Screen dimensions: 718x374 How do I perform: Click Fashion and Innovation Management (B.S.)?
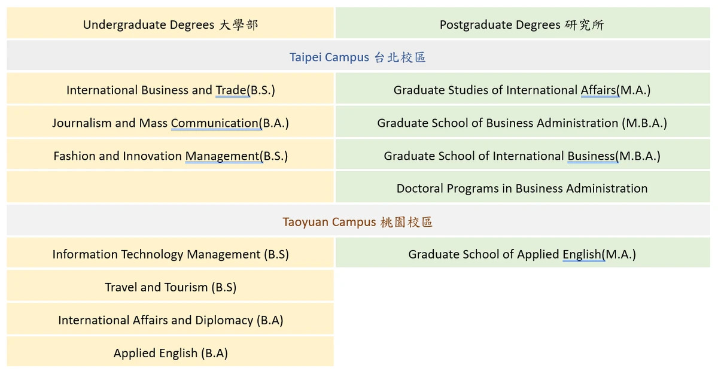tap(171, 156)
